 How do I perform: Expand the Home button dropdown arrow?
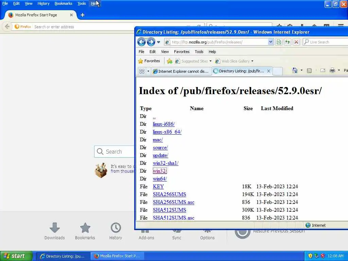pos(301,70)
